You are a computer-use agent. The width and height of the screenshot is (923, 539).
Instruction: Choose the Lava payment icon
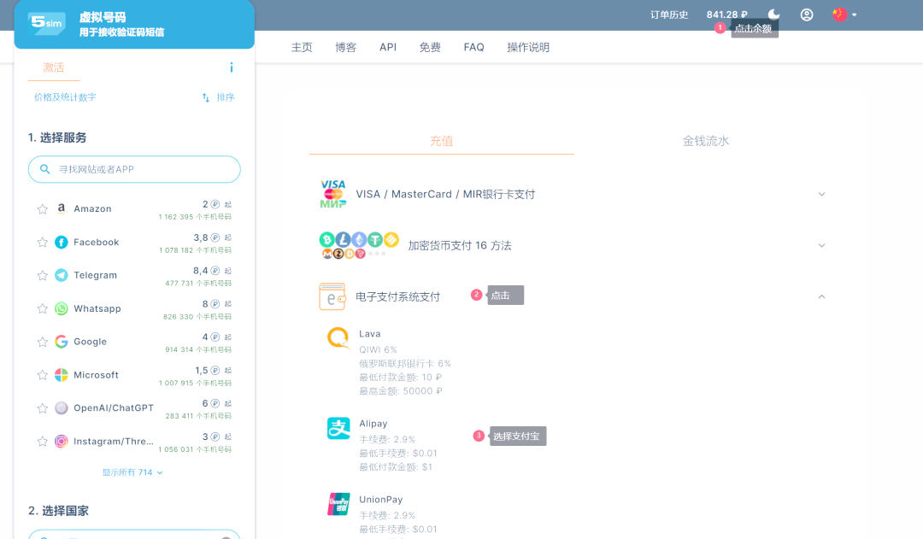point(338,337)
